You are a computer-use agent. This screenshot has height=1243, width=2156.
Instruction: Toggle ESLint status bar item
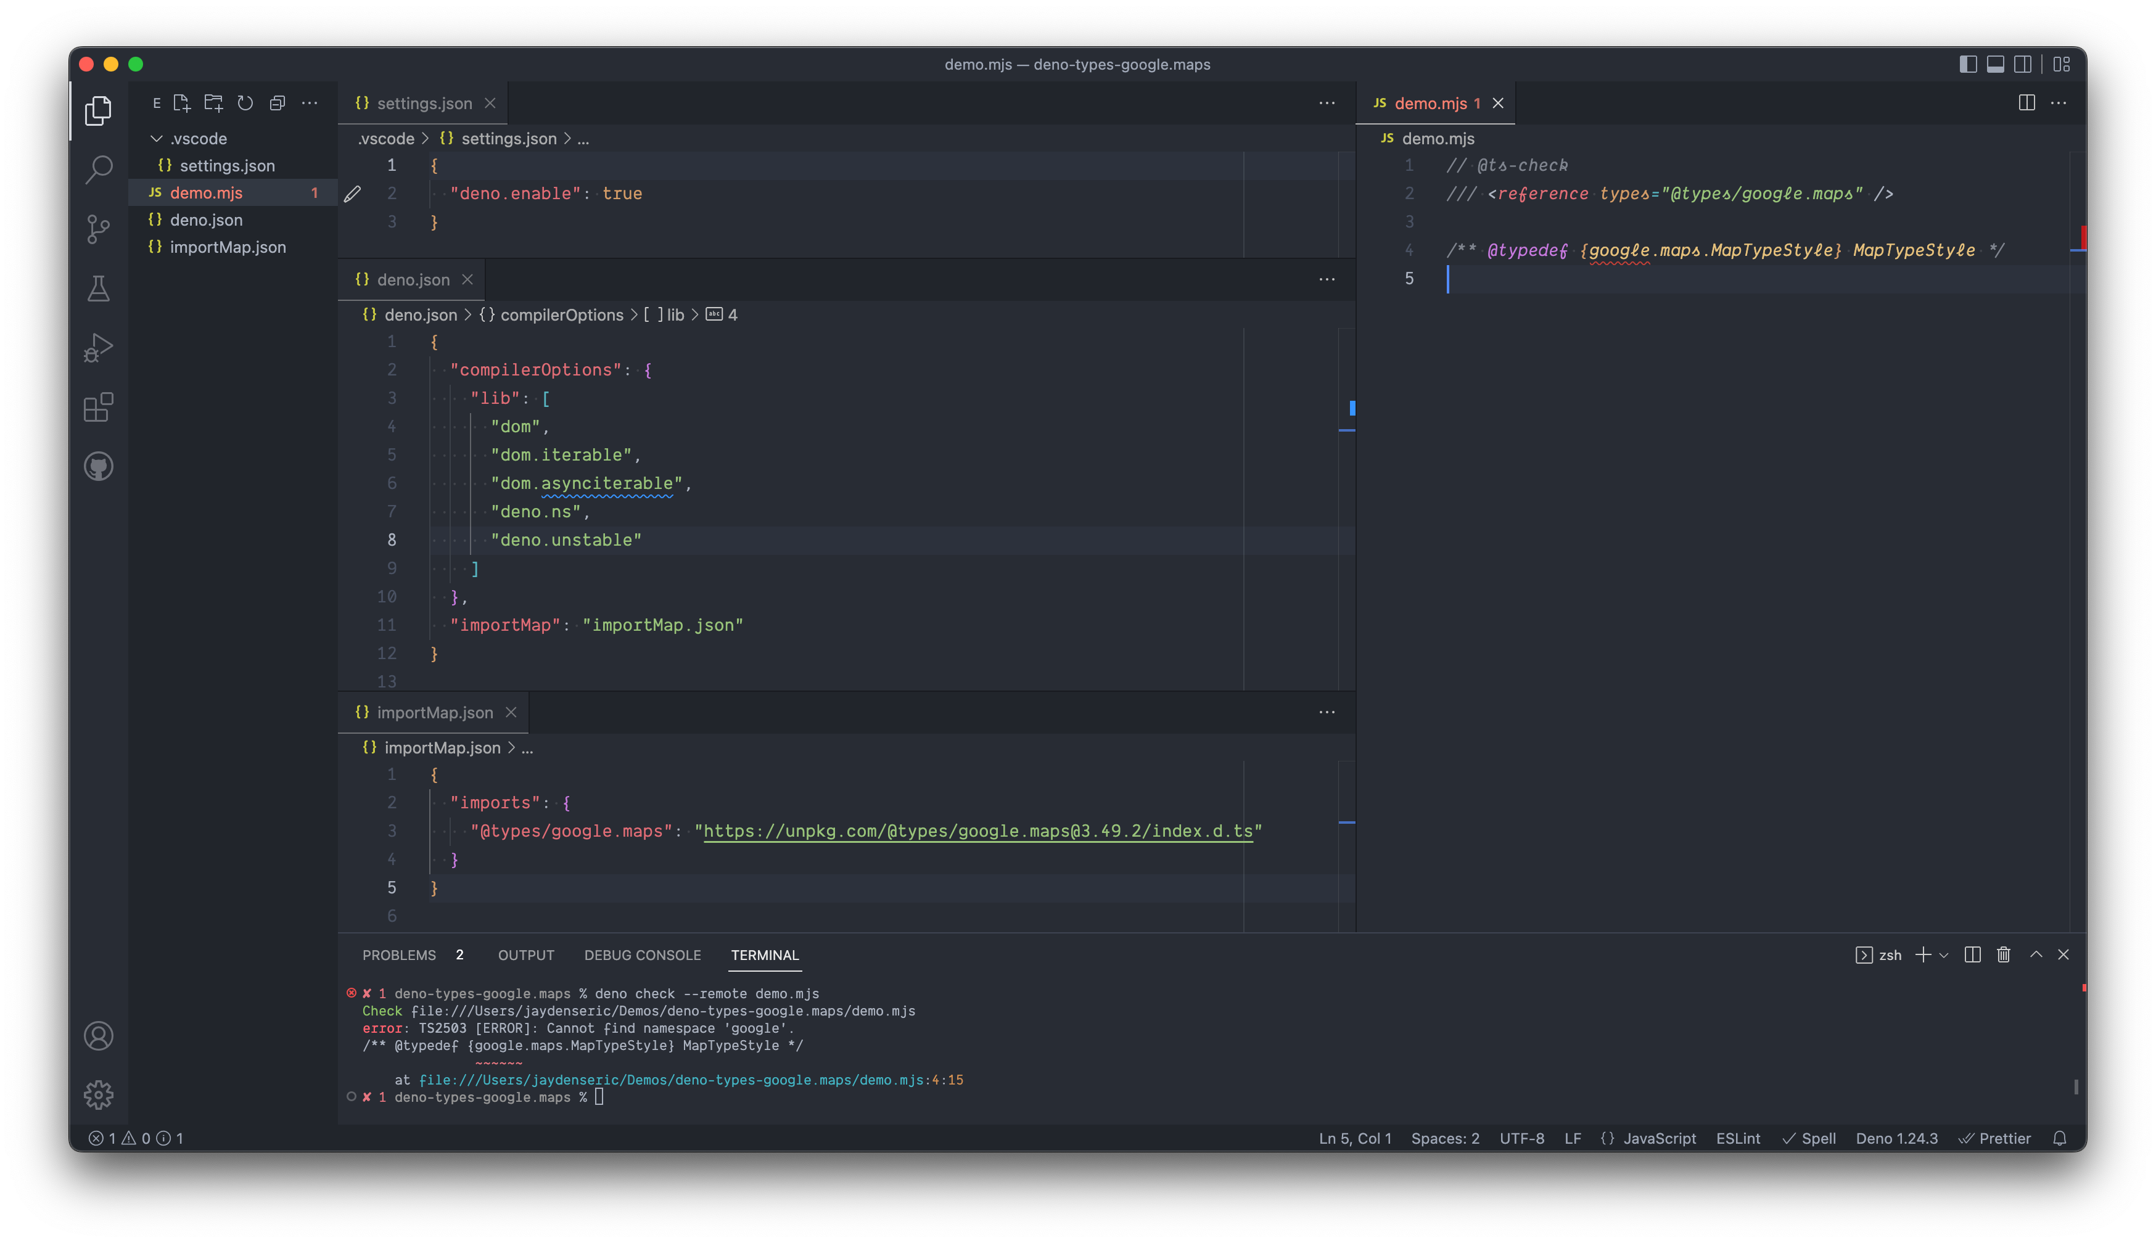point(1738,1138)
